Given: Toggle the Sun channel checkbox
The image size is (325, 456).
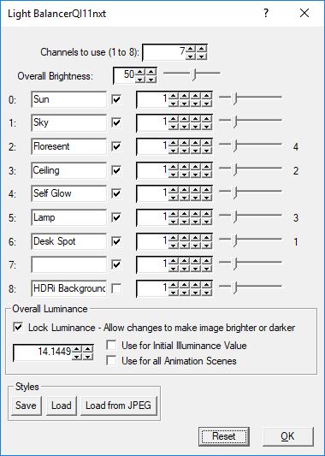Looking at the screenshot, I should click(116, 99).
